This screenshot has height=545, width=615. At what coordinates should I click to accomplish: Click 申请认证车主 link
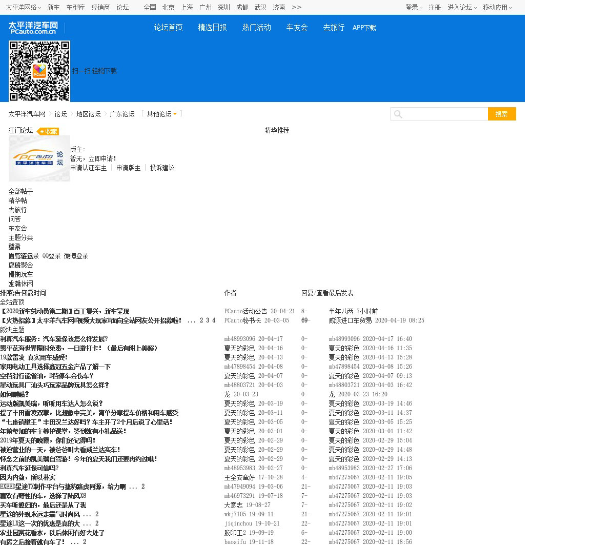tap(89, 168)
